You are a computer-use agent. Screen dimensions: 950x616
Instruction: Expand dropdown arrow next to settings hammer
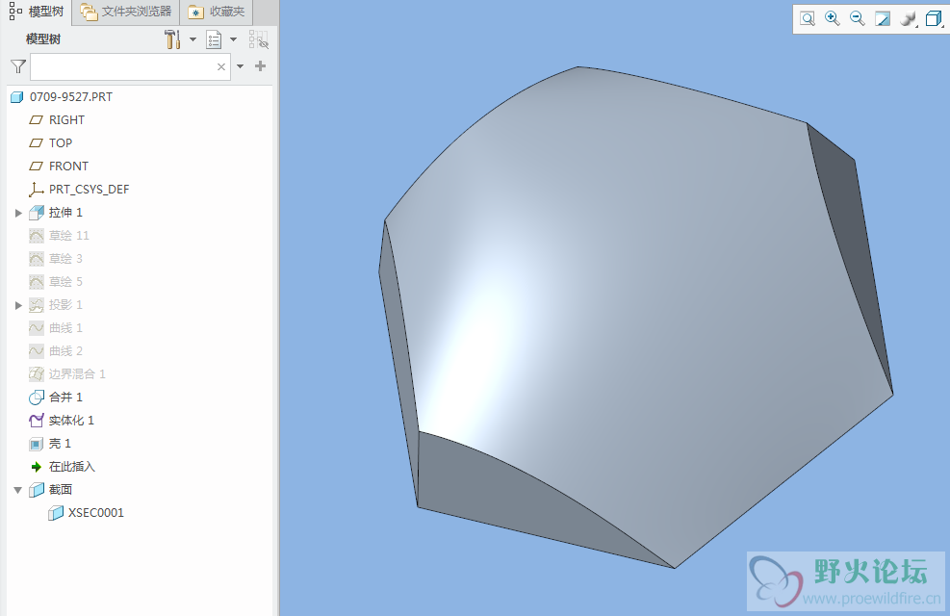click(193, 40)
